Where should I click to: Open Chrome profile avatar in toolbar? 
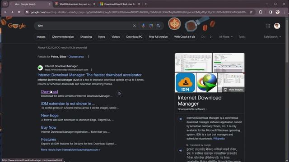pyautogui.click(x=277, y=12)
